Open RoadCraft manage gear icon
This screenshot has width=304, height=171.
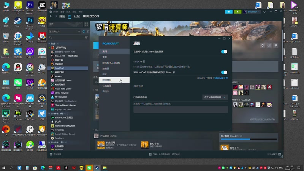pyautogui.click(x=263, y=45)
